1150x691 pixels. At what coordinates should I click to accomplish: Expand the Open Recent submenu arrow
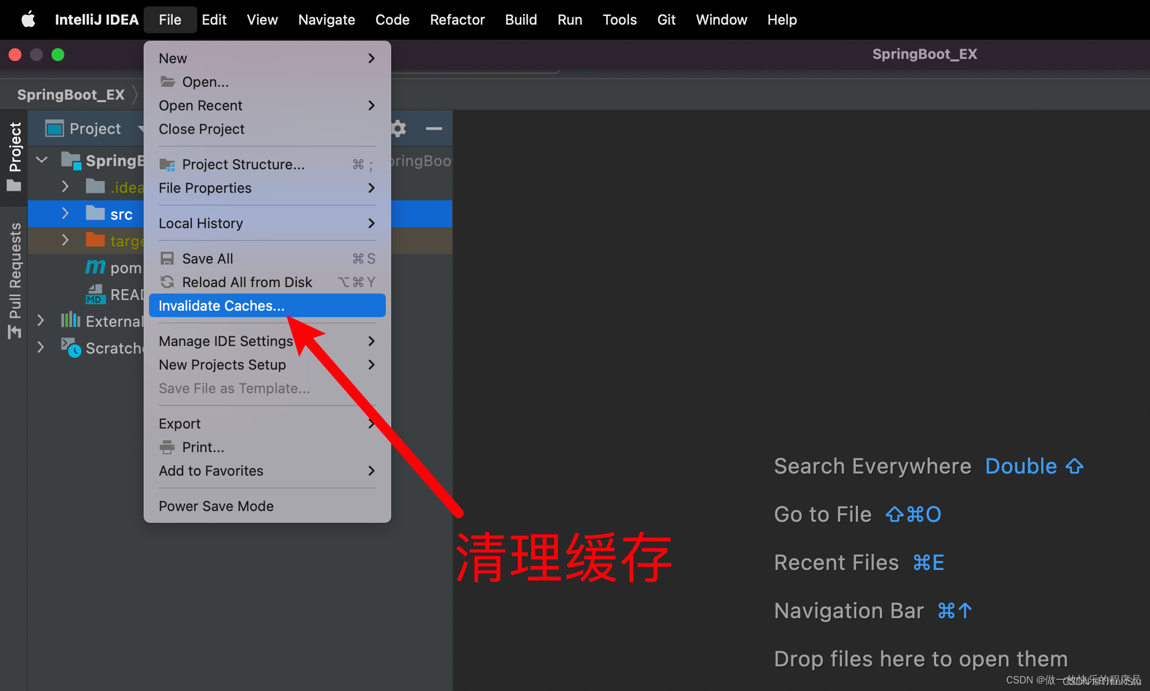(371, 106)
